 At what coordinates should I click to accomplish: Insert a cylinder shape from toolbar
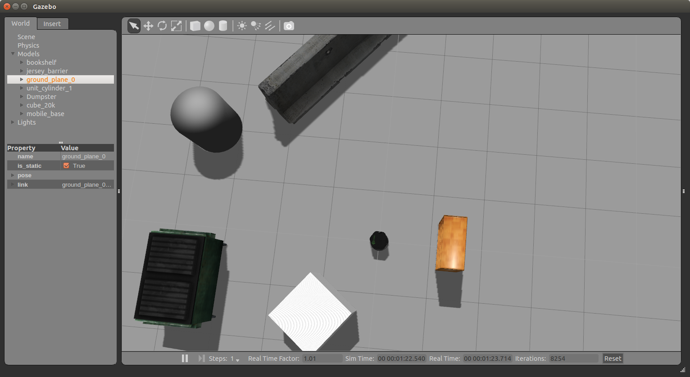coord(223,26)
